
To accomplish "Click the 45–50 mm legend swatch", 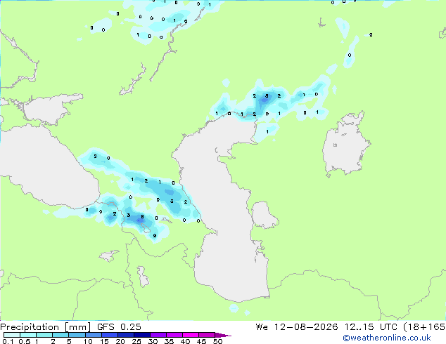I will [207, 335].
